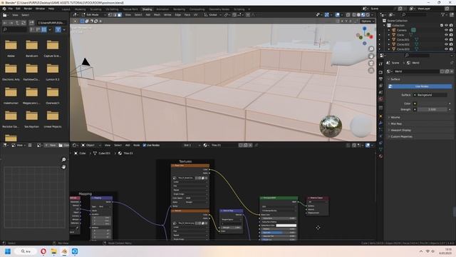Open the Tool properties tab icon
Image resolution: width=456 pixels, height=257 pixels.
coord(380,64)
